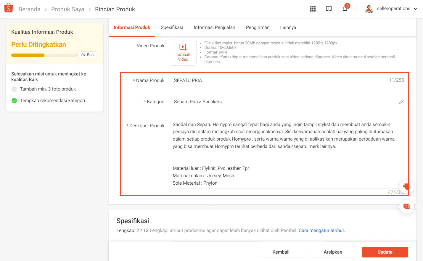Click the pencil icon to edit Kategori
This screenshot has width=423, height=261.
[401, 102]
